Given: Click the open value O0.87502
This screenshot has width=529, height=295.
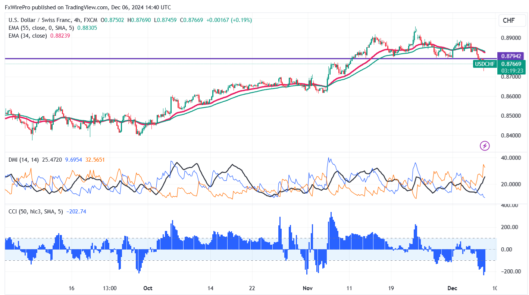Looking at the screenshot, I should [x=113, y=20].
